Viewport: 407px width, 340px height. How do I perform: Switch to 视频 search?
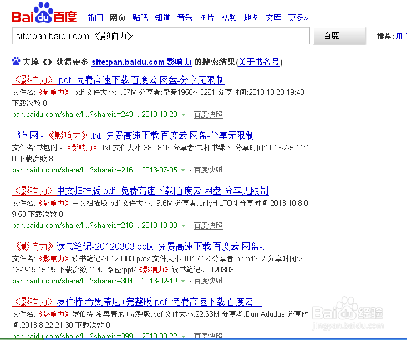click(x=229, y=18)
